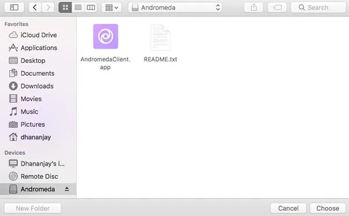Click the Movies filmstrip icon
This screenshot has width=349, height=216.
pos(13,99)
